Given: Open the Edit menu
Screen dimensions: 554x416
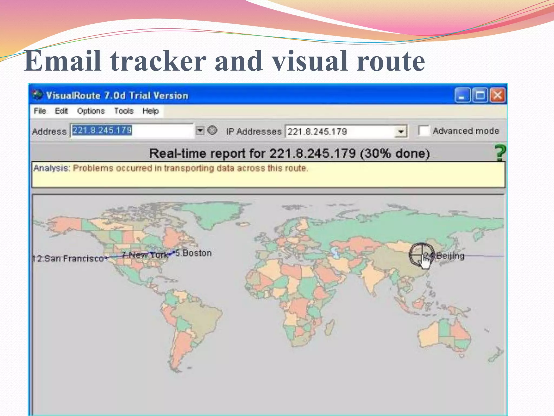Looking at the screenshot, I should (61, 111).
